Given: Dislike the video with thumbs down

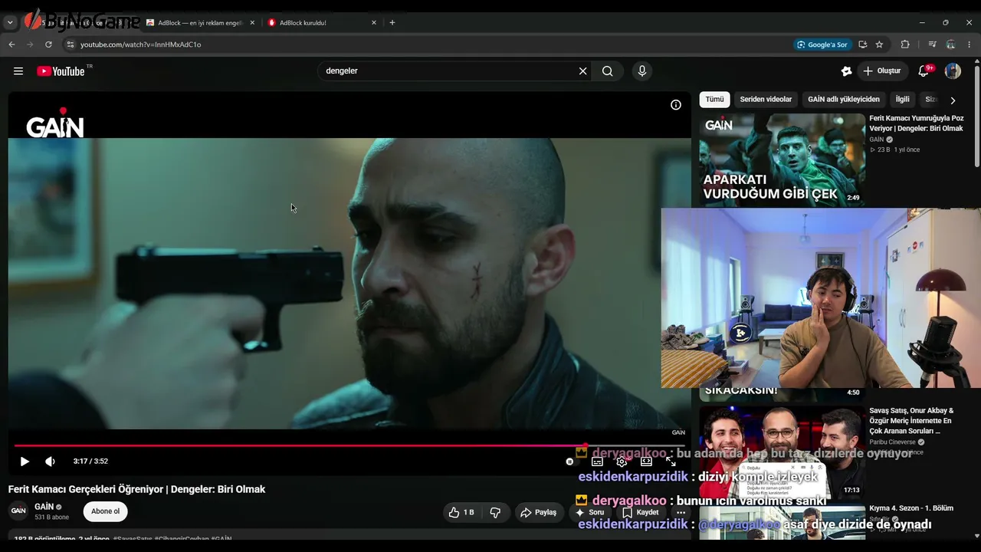Looking at the screenshot, I should click(x=496, y=512).
